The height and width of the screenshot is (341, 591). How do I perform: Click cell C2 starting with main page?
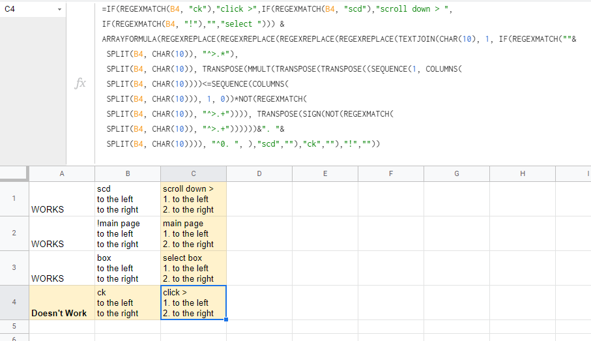pos(194,233)
